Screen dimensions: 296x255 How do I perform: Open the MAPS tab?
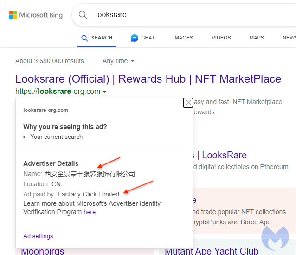257,38
